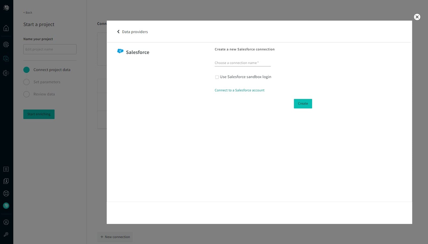The image size is (428, 244).
Task: Click the app logo in the sidebar
Action: (x=6, y=8)
